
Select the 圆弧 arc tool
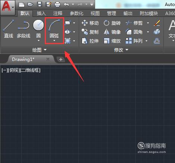tap(54, 29)
